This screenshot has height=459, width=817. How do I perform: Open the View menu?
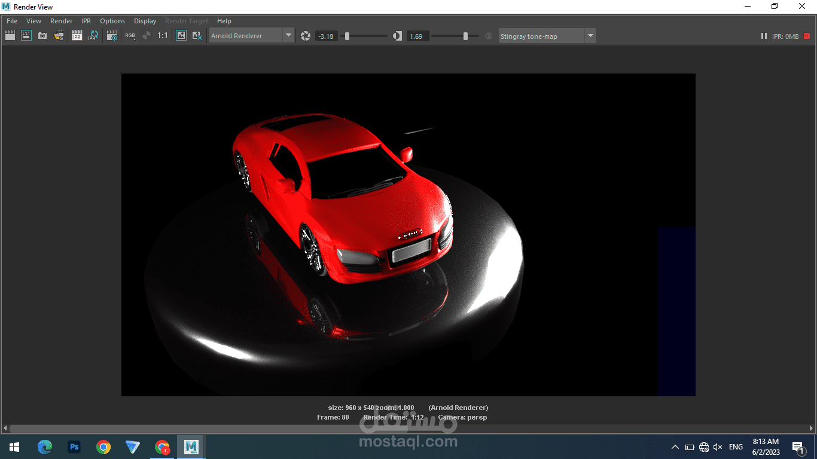click(34, 21)
